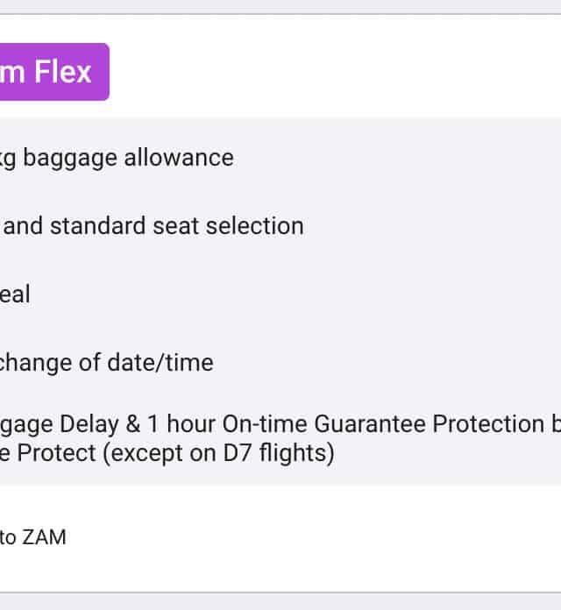The width and height of the screenshot is (561, 610).
Task: Click blank area right of ZAM route text
Action: 307,537
